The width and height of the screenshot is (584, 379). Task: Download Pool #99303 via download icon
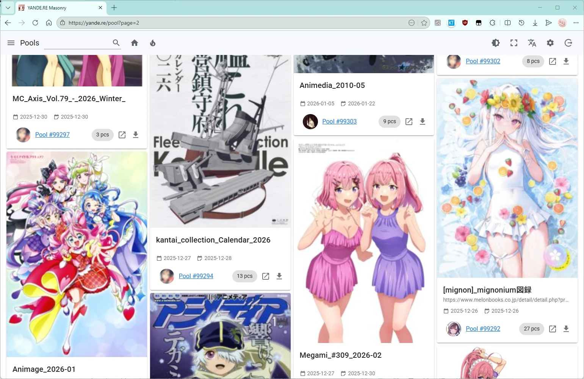[423, 122]
